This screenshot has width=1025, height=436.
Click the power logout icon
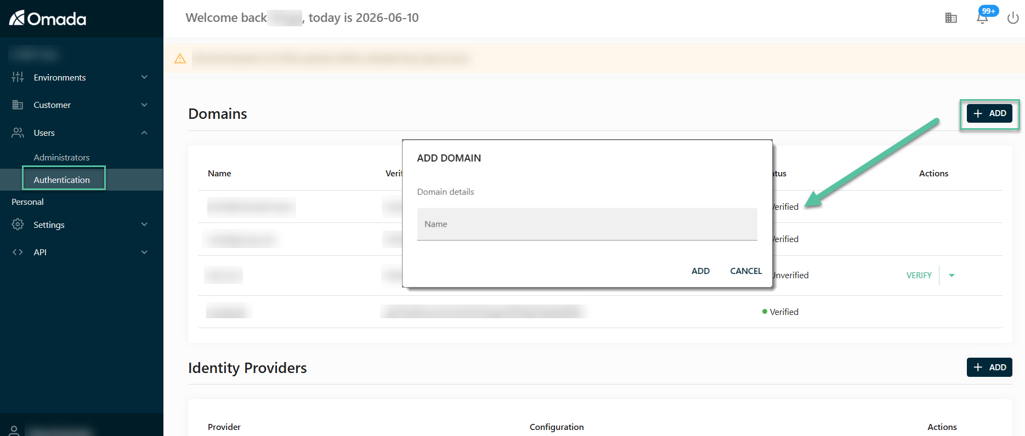(x=1013, y=18)
